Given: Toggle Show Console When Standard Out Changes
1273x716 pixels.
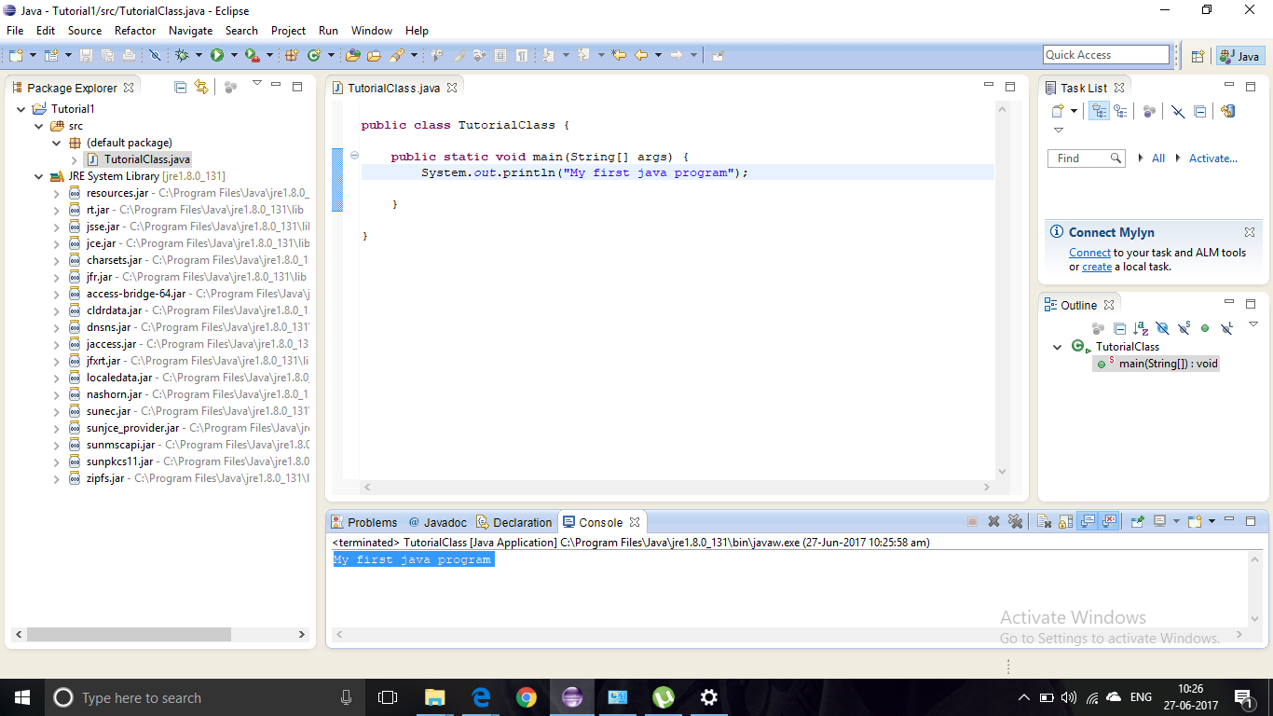Looking at the screenshot, I should pyautogui.click(x=1088, y=522).
